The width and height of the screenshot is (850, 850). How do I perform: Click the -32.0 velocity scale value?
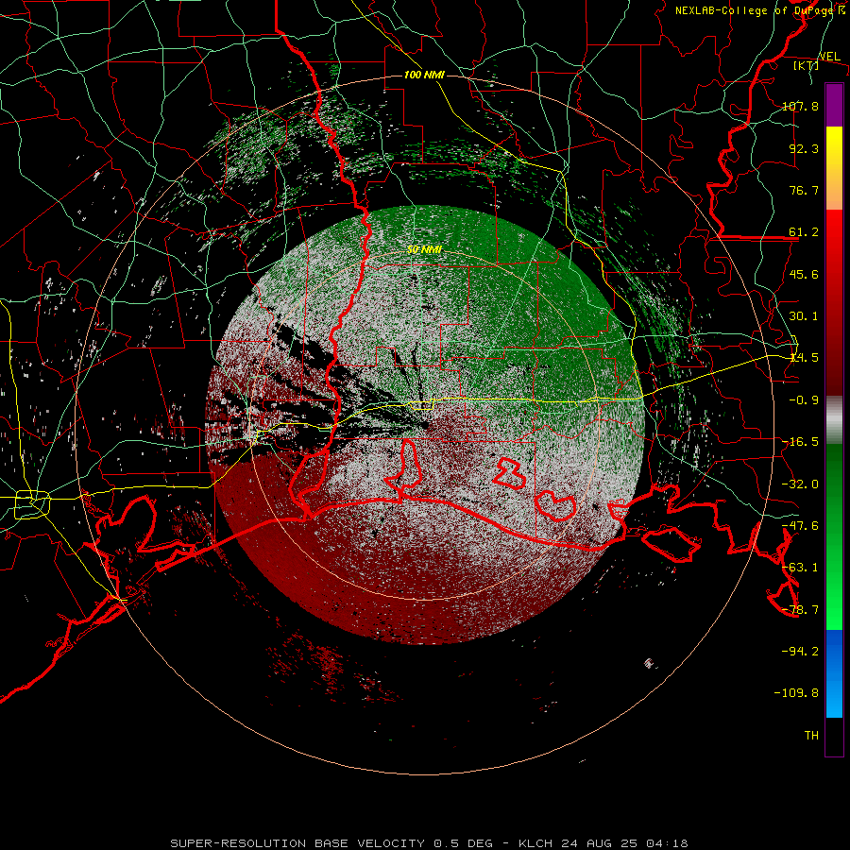(x=800, y=484)
